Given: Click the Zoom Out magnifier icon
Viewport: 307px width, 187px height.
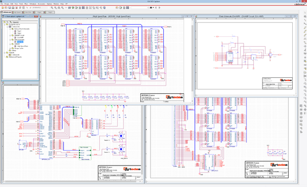Looking at the screenshot, I should (x=55, y=8).
